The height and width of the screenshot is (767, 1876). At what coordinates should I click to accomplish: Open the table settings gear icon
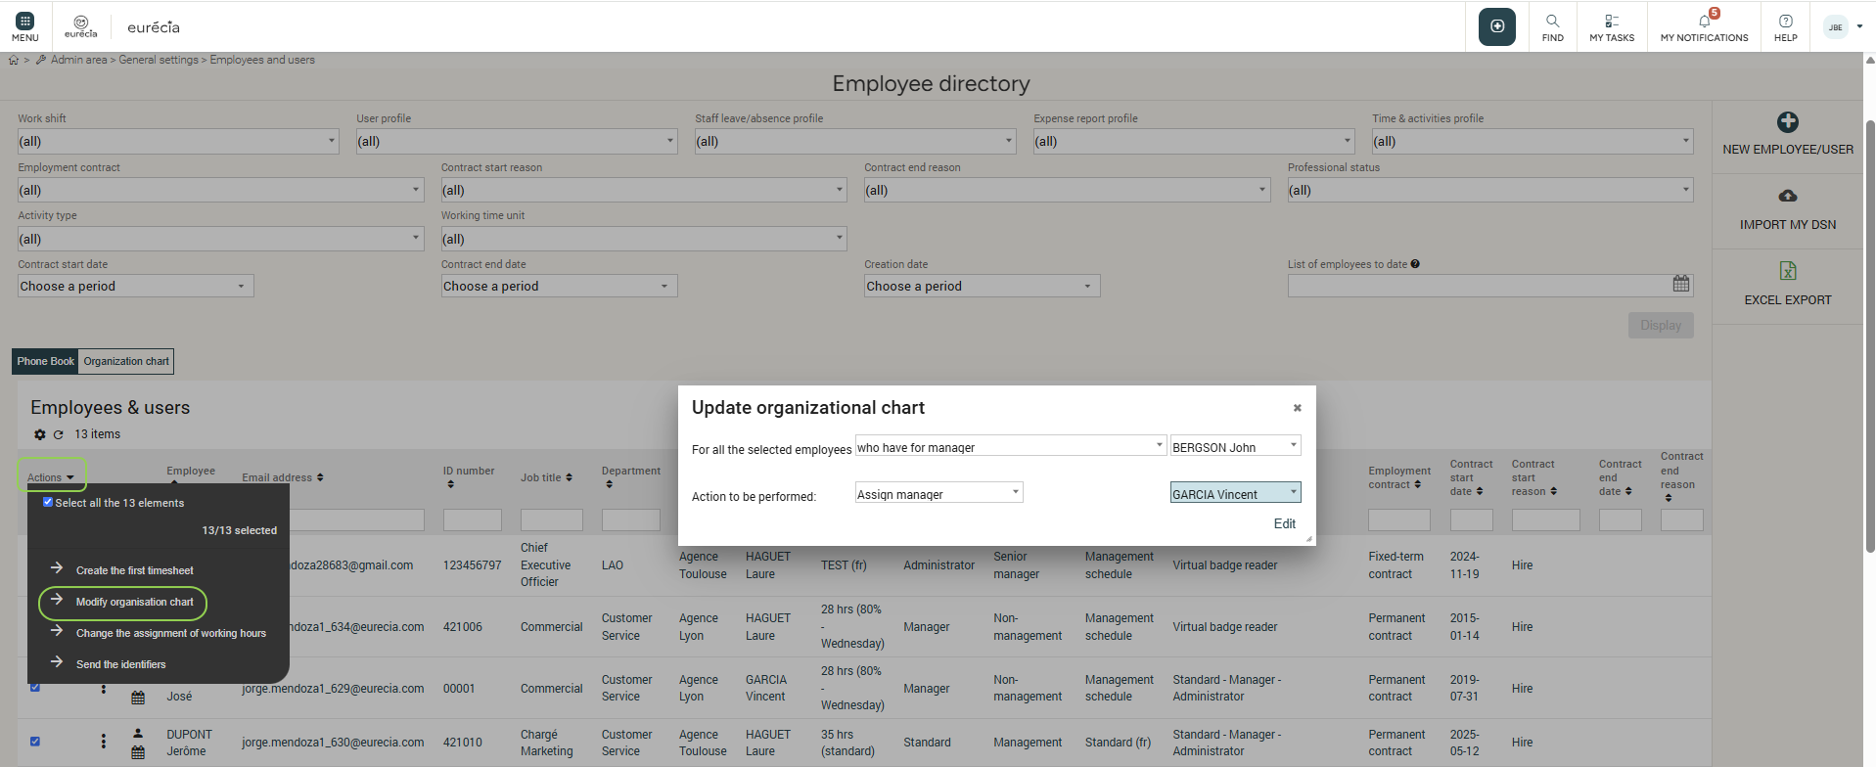coord(39,434)
